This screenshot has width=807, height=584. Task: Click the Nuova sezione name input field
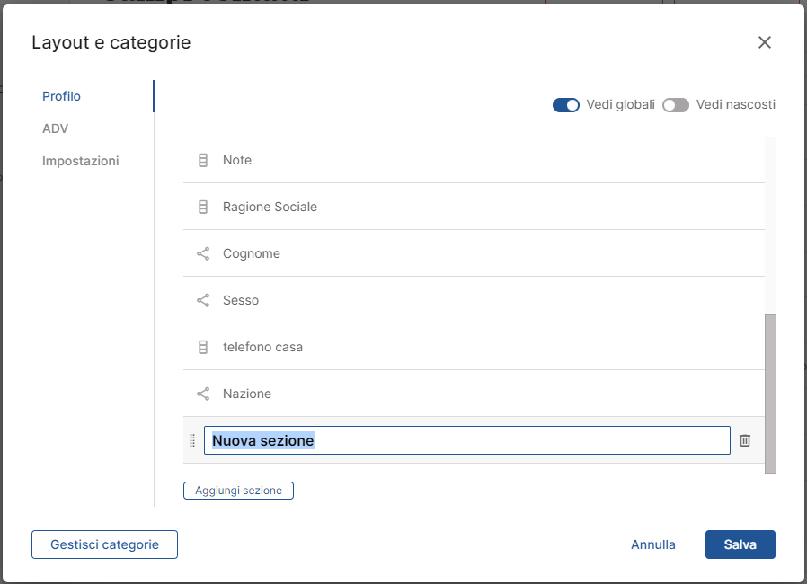click(x=466, y=440)
